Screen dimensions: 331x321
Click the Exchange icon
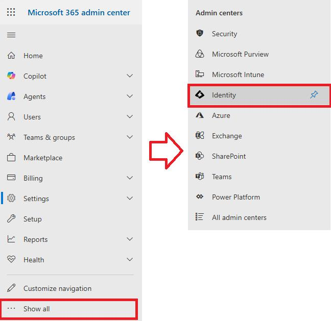click(x=200, y=135)
